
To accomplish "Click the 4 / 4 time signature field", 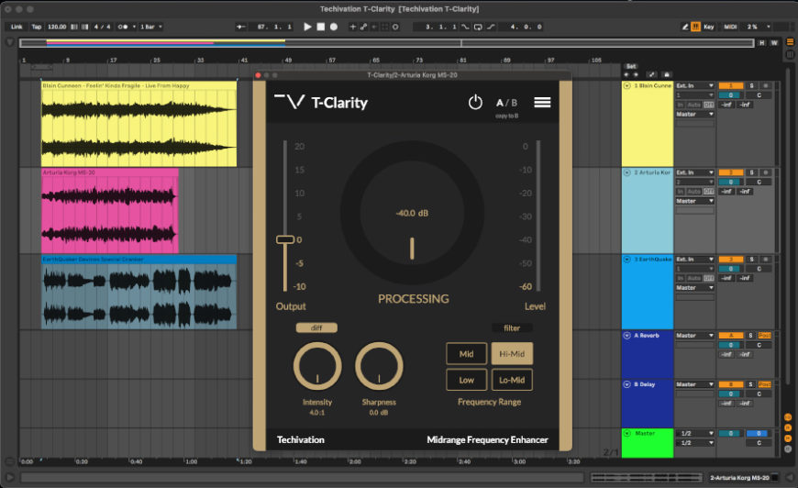I will [103, 27].
